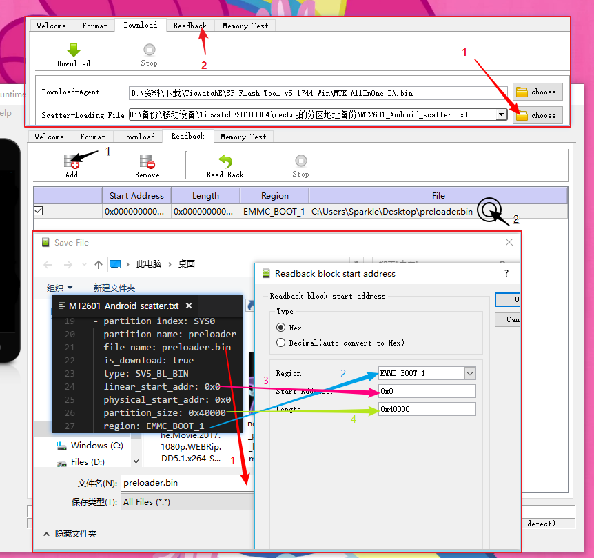
Task: Click the OK button in readback dialog
Action: (x=508, y=299)
